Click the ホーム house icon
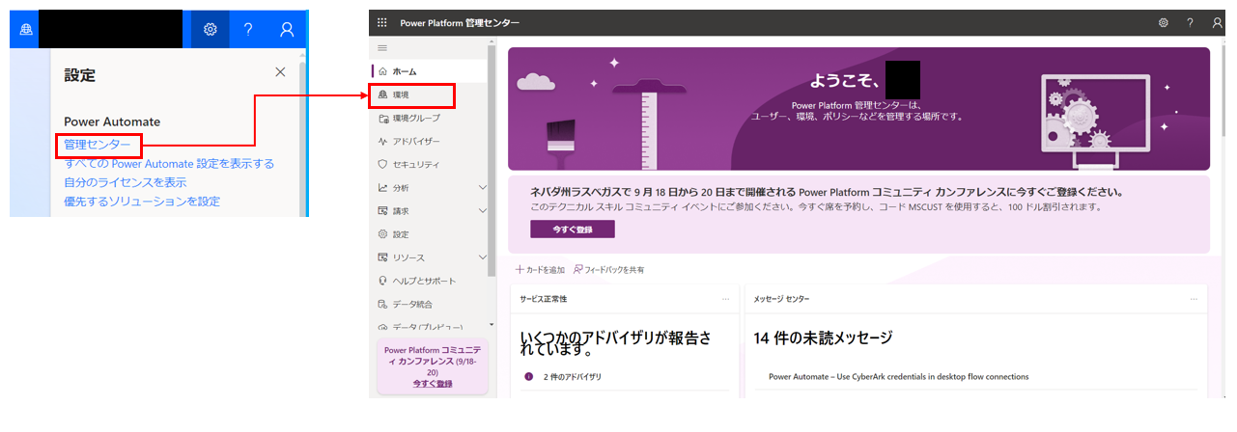Viewport: 1237px width, 432px height. 383,71
